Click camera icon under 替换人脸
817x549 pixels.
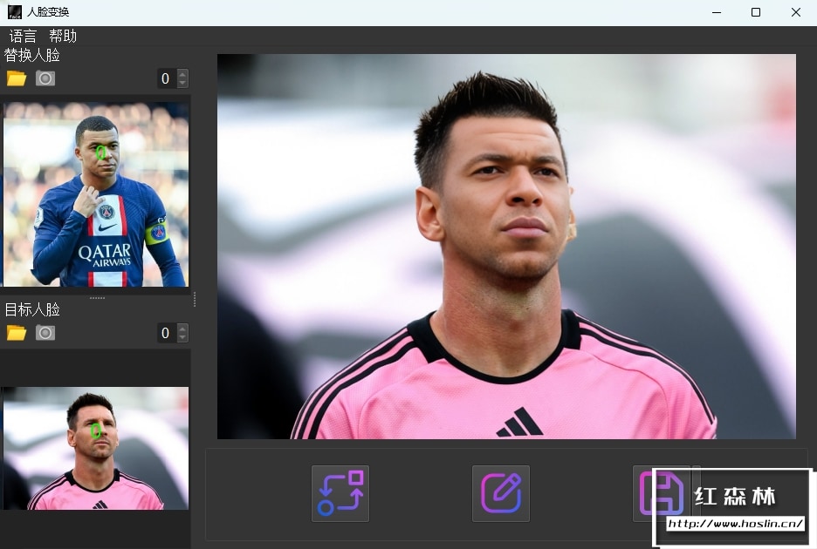pyautogui.click(x=45, y=78)
